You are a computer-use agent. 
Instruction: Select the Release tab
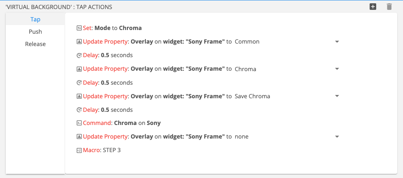pyautogui.click(x=35, y=44)
